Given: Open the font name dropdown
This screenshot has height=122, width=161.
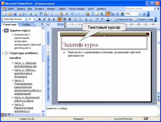Looking at the screenshot, I should pos(26,19).
